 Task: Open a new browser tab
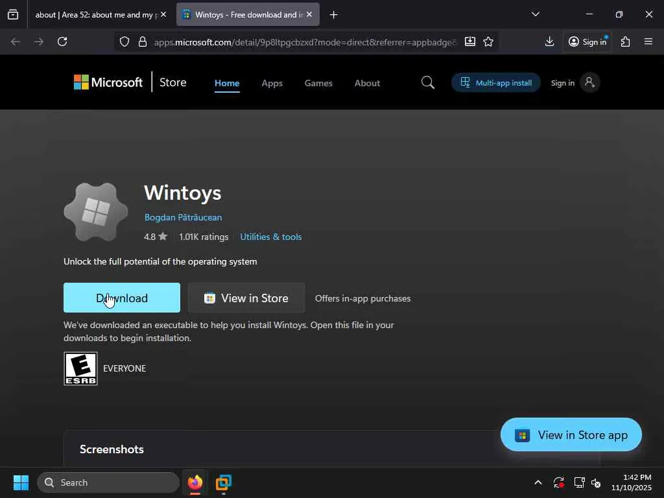[334, 15]
